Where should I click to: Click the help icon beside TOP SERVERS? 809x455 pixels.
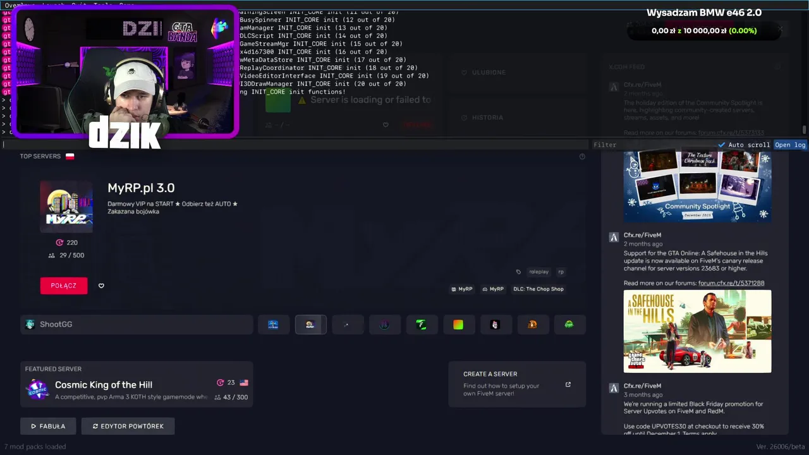(582, 157)
